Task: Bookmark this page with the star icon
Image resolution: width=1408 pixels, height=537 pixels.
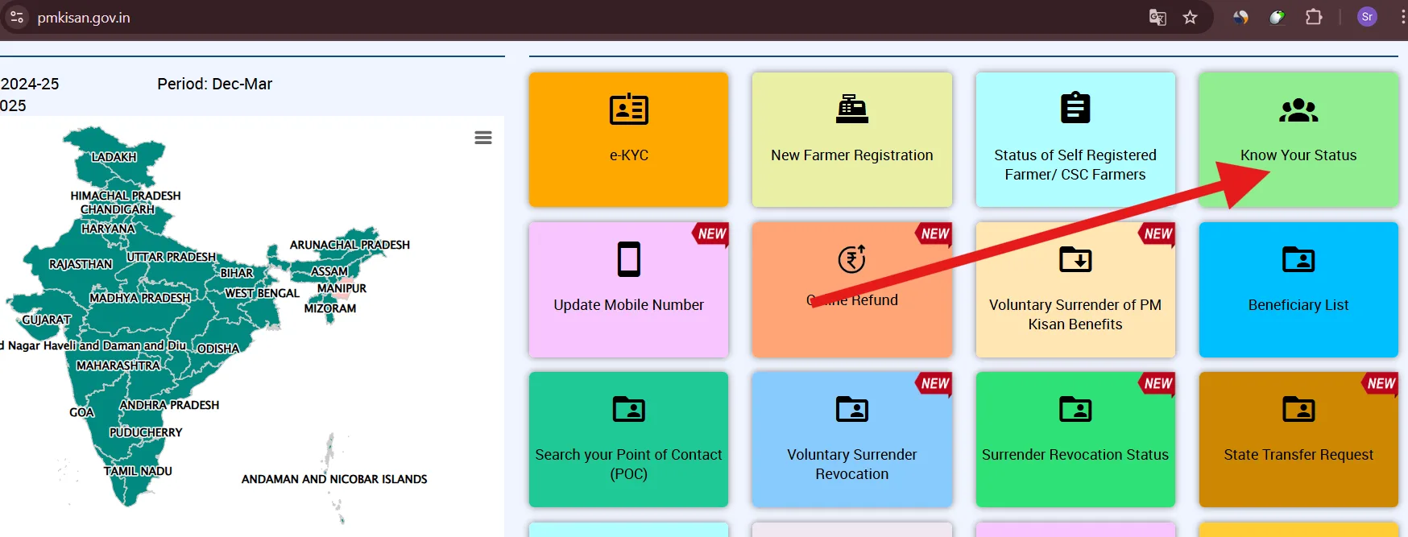Action: click(1190, 17)
